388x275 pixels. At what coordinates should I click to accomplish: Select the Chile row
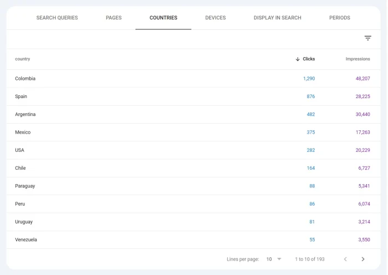[193, 168]
